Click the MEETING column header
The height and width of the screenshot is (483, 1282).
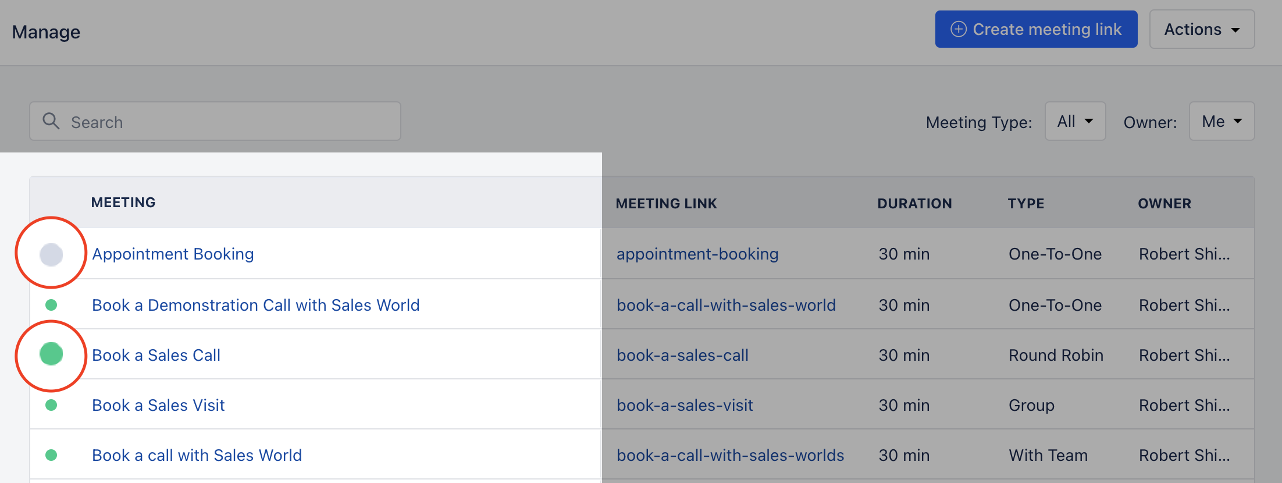pyautogui.click(x=123, y=203)
